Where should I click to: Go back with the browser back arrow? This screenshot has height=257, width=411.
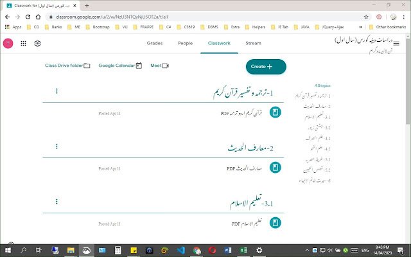tap(7, 17)
